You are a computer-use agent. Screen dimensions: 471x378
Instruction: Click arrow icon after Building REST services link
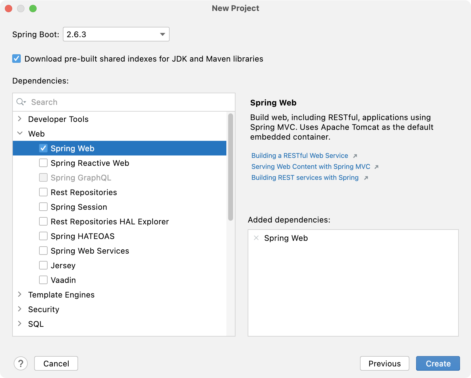(x=366, y=178)
